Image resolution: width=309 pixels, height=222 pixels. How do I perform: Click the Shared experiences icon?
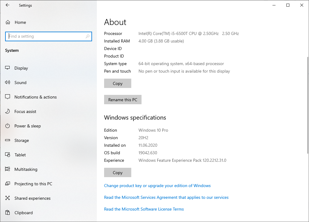coord(8,198)
